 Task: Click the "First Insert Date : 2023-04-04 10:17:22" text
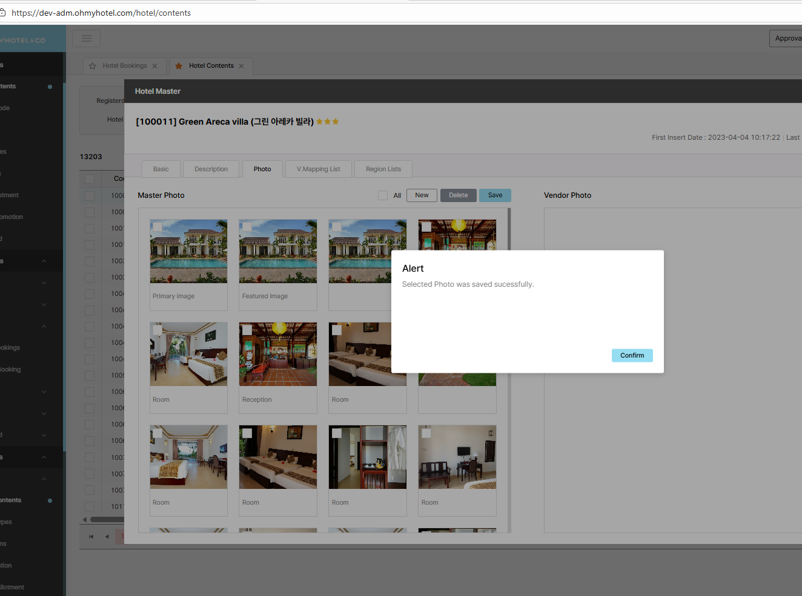[716, 137]
